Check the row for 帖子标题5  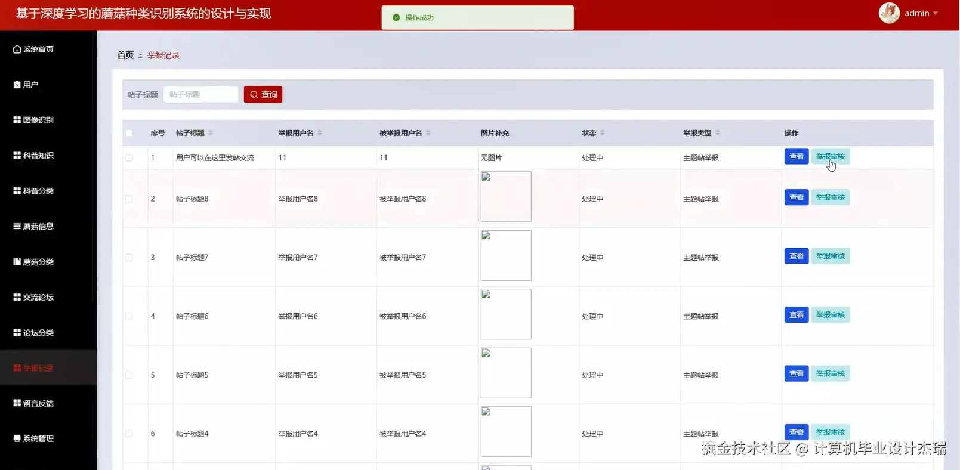(129, 375)
